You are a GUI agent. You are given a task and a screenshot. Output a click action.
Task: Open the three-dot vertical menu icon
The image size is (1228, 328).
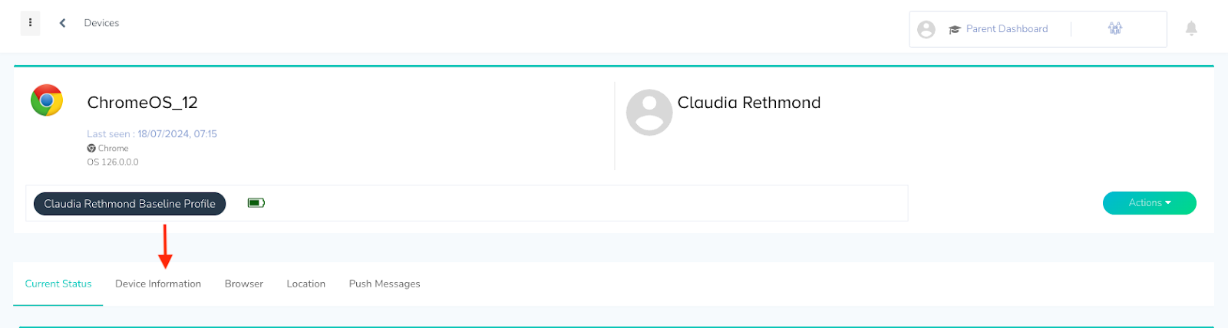tap(30, 23)
